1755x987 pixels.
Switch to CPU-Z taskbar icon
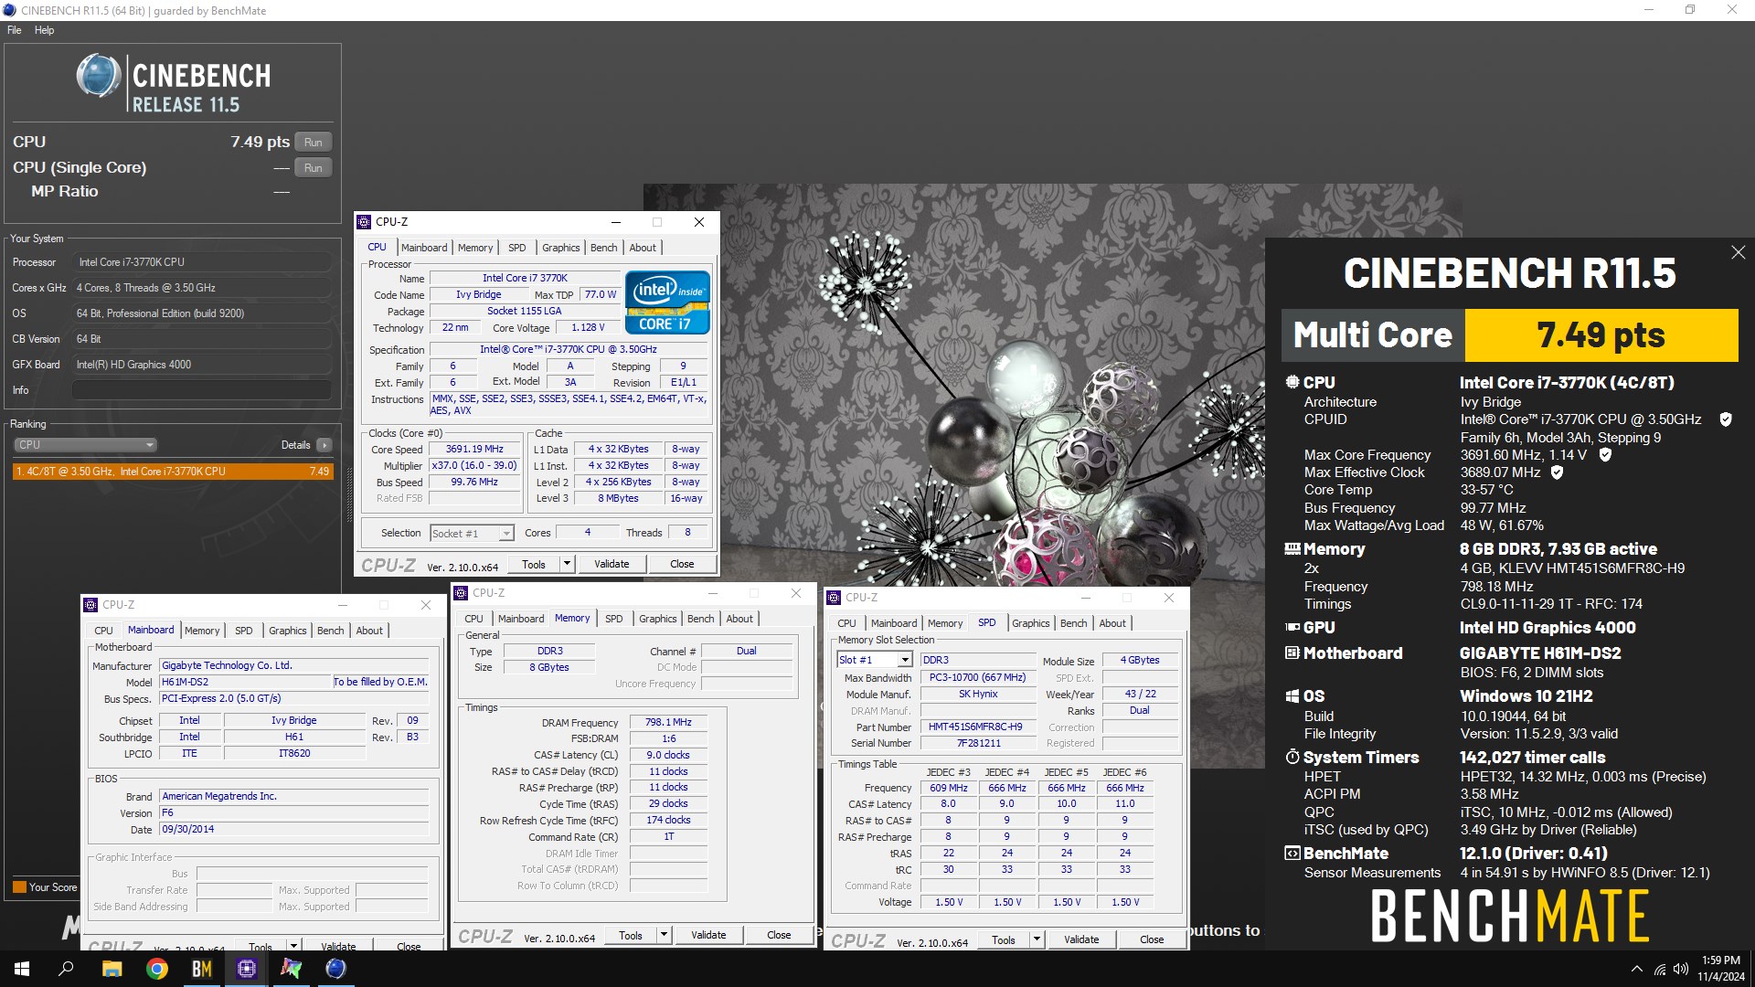click(247, 969)
